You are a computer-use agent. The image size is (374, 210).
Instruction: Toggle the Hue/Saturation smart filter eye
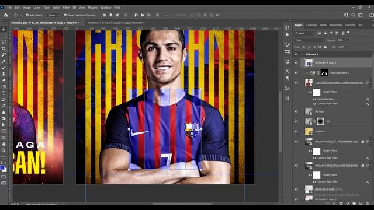coord(314,99)
